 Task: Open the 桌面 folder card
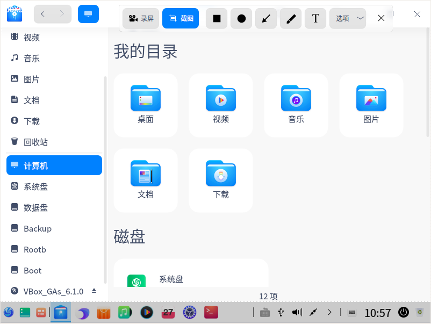click(146, 105)
